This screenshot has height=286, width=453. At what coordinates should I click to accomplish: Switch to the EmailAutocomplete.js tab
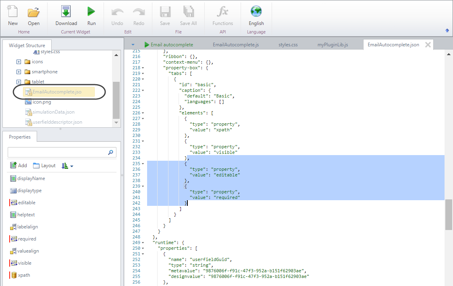coord(236,45)
